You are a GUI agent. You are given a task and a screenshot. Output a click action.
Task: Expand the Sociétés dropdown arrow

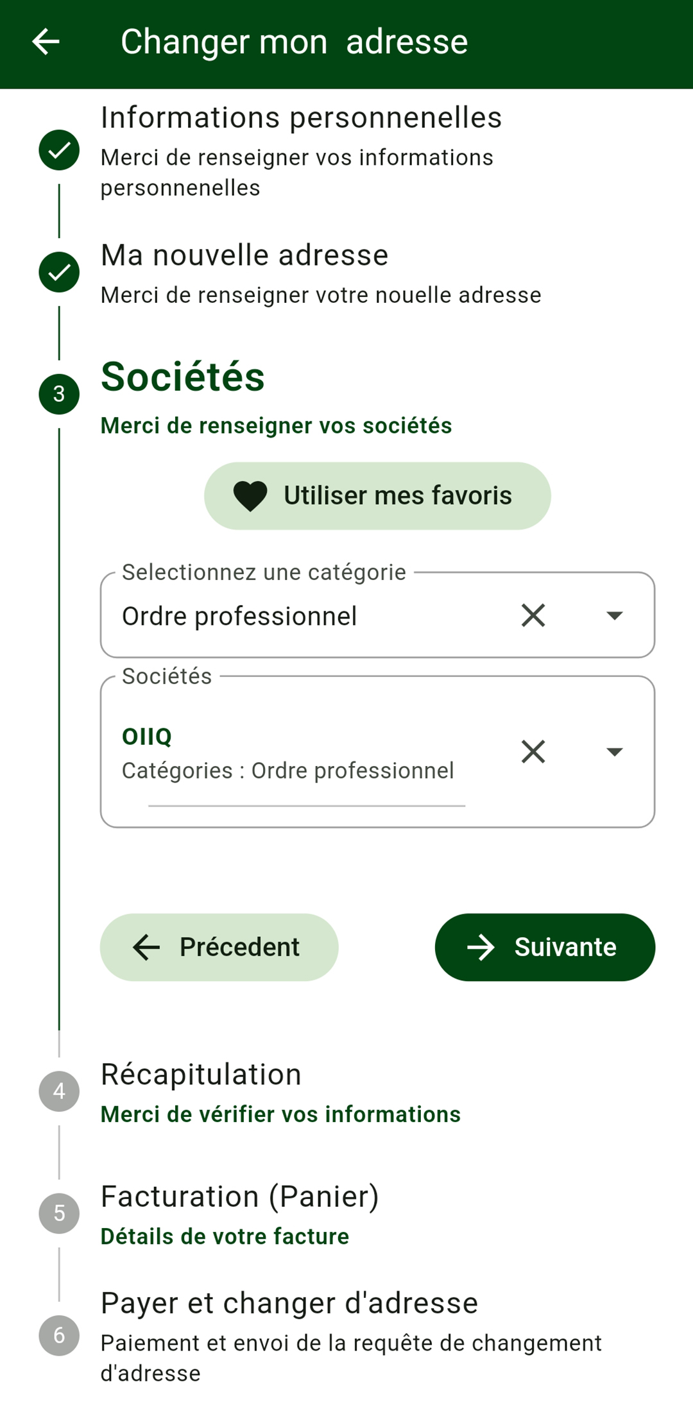pos(615,751)
